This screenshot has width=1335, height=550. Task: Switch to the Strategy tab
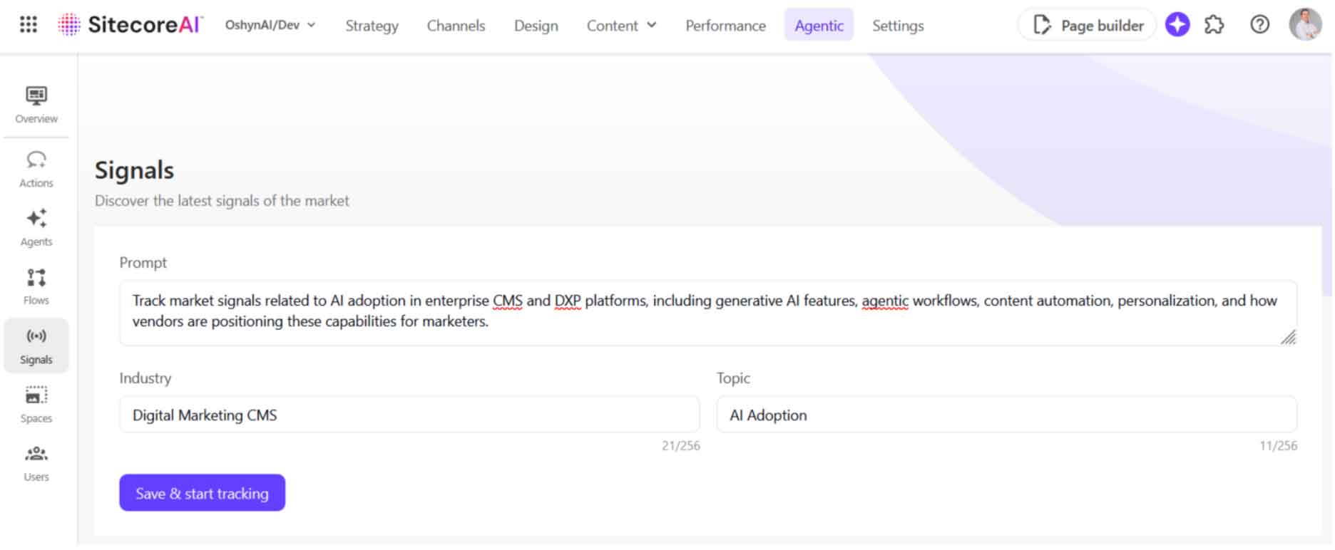[x=372, y=26]
